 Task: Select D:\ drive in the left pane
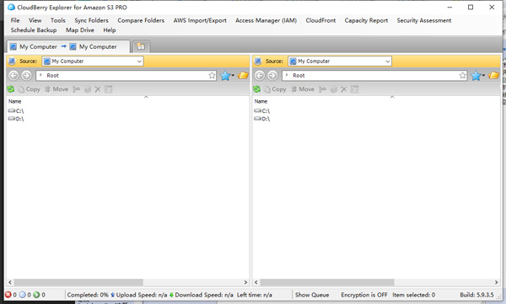click(x=16, y=119)
